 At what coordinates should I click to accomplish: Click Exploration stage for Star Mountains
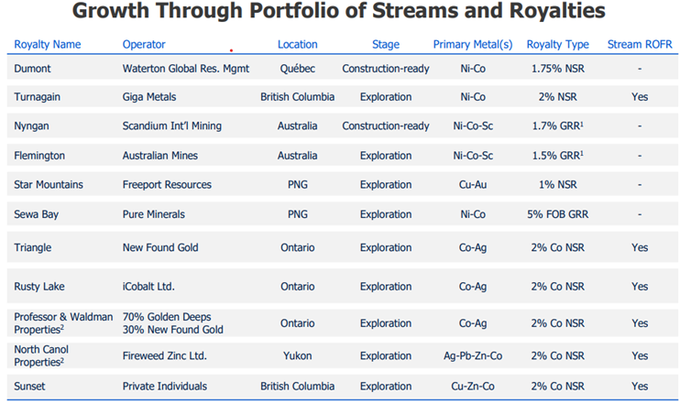(x=386, y=185)
